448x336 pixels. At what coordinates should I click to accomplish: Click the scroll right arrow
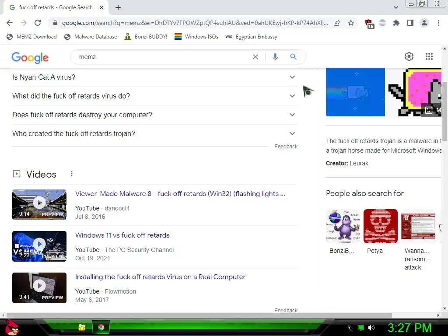click(x=438, y=315)
